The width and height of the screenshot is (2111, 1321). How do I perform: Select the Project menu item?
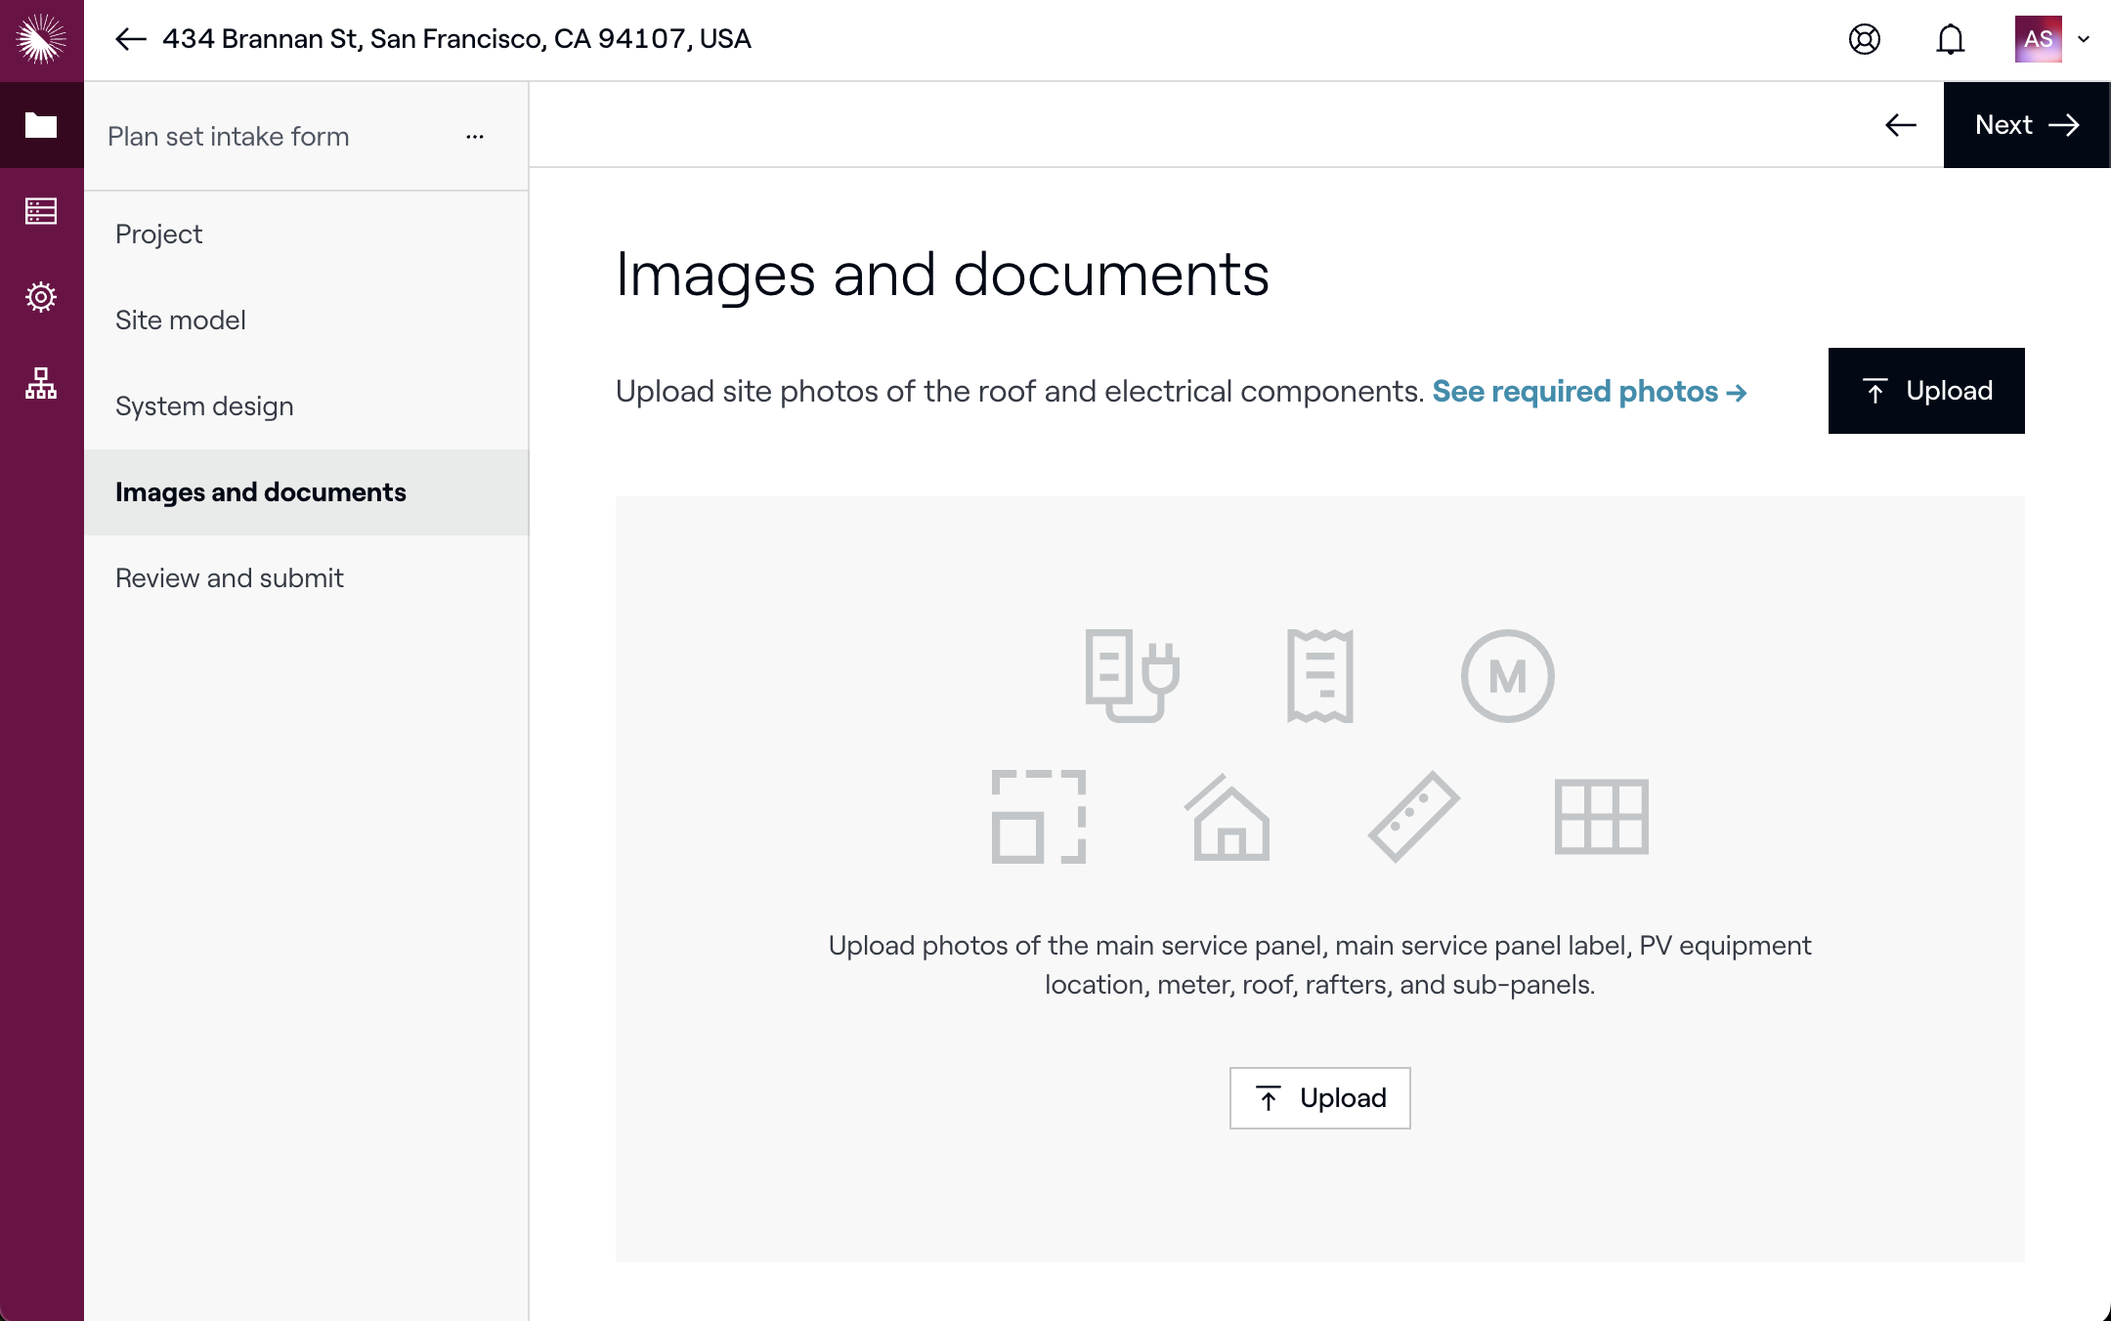[x=159, y=234]
